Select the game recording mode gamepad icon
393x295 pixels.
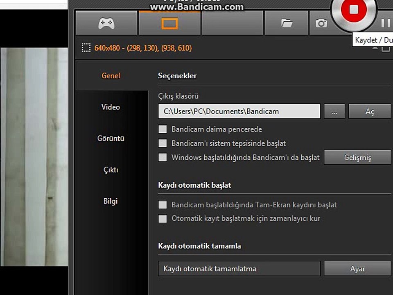[106, 23]
